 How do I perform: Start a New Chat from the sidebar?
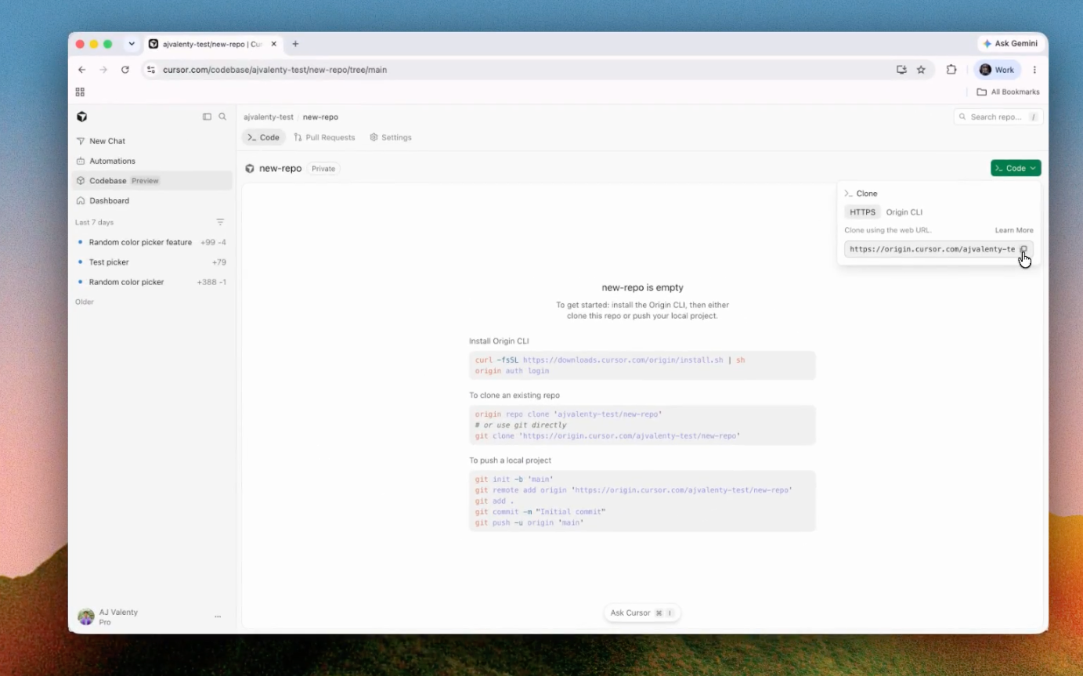tap(151, 141)
